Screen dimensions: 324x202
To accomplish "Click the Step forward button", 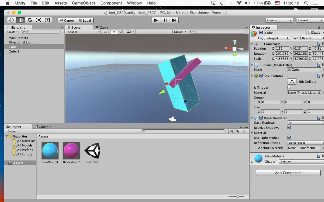I will click(174, 20).
